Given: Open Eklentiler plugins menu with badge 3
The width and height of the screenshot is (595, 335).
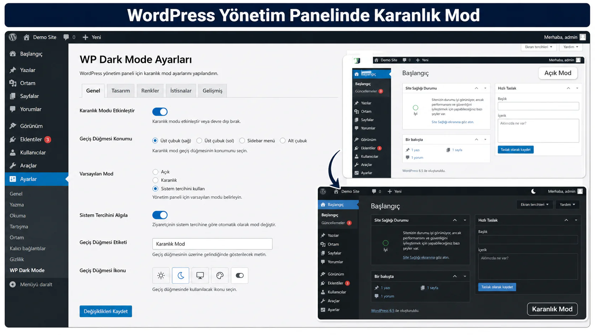Looking at the screenshot, I should coord(36,140).
